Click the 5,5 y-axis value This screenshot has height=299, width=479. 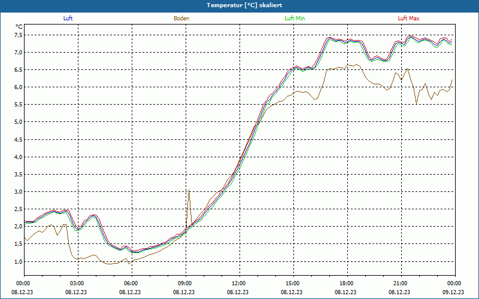(x=19, y=105)
